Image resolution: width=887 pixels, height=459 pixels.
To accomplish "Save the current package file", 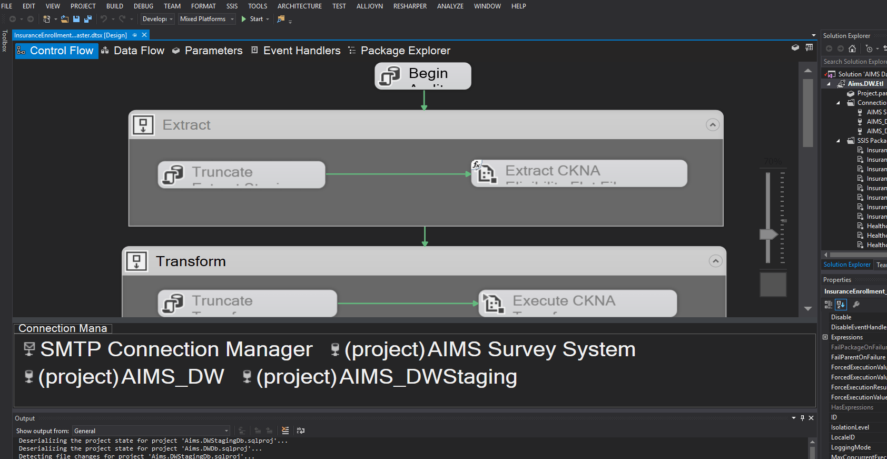I will coord(76,19).
